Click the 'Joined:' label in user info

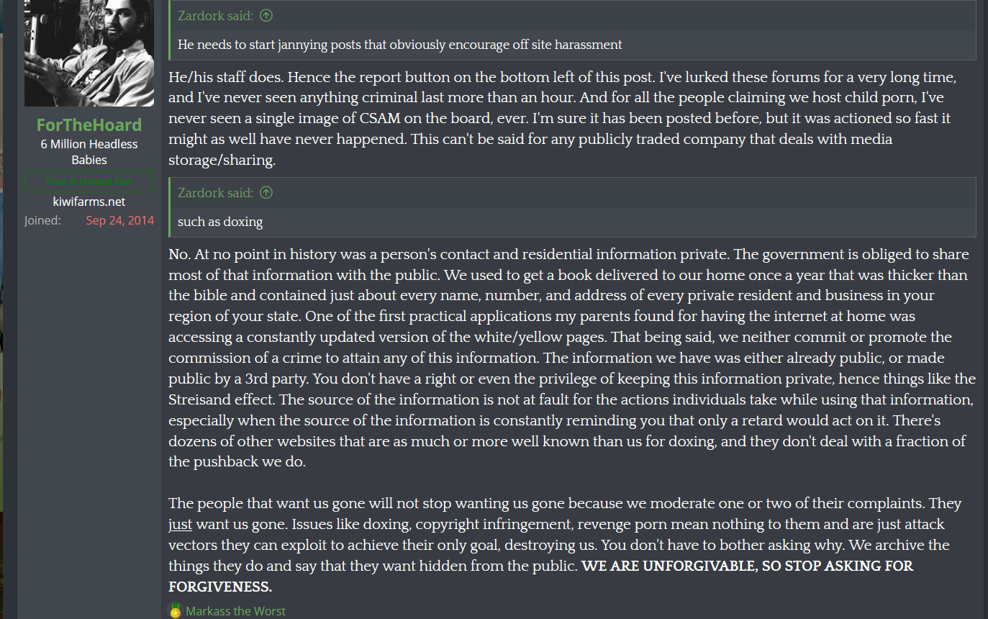(x=42, y=220)
